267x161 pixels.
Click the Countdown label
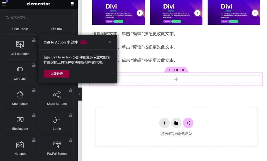[20, 104]
